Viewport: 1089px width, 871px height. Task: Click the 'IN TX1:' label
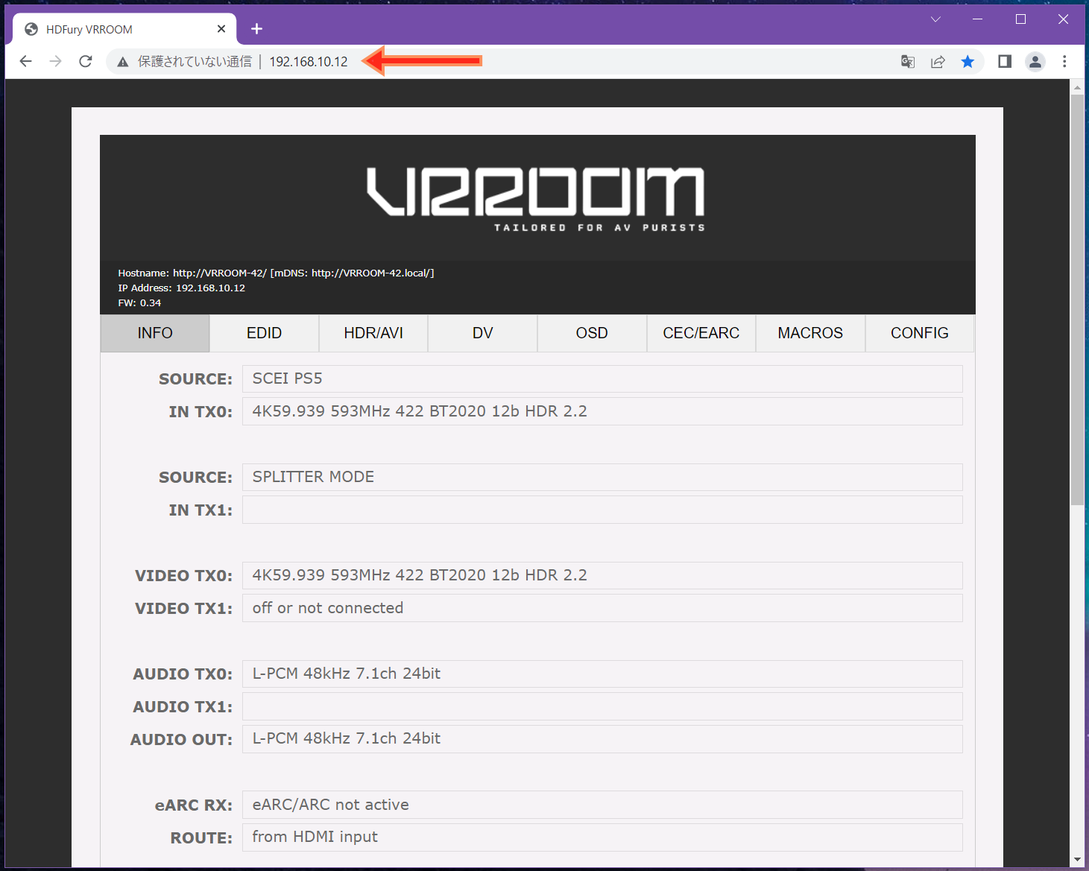click(201, 510)
